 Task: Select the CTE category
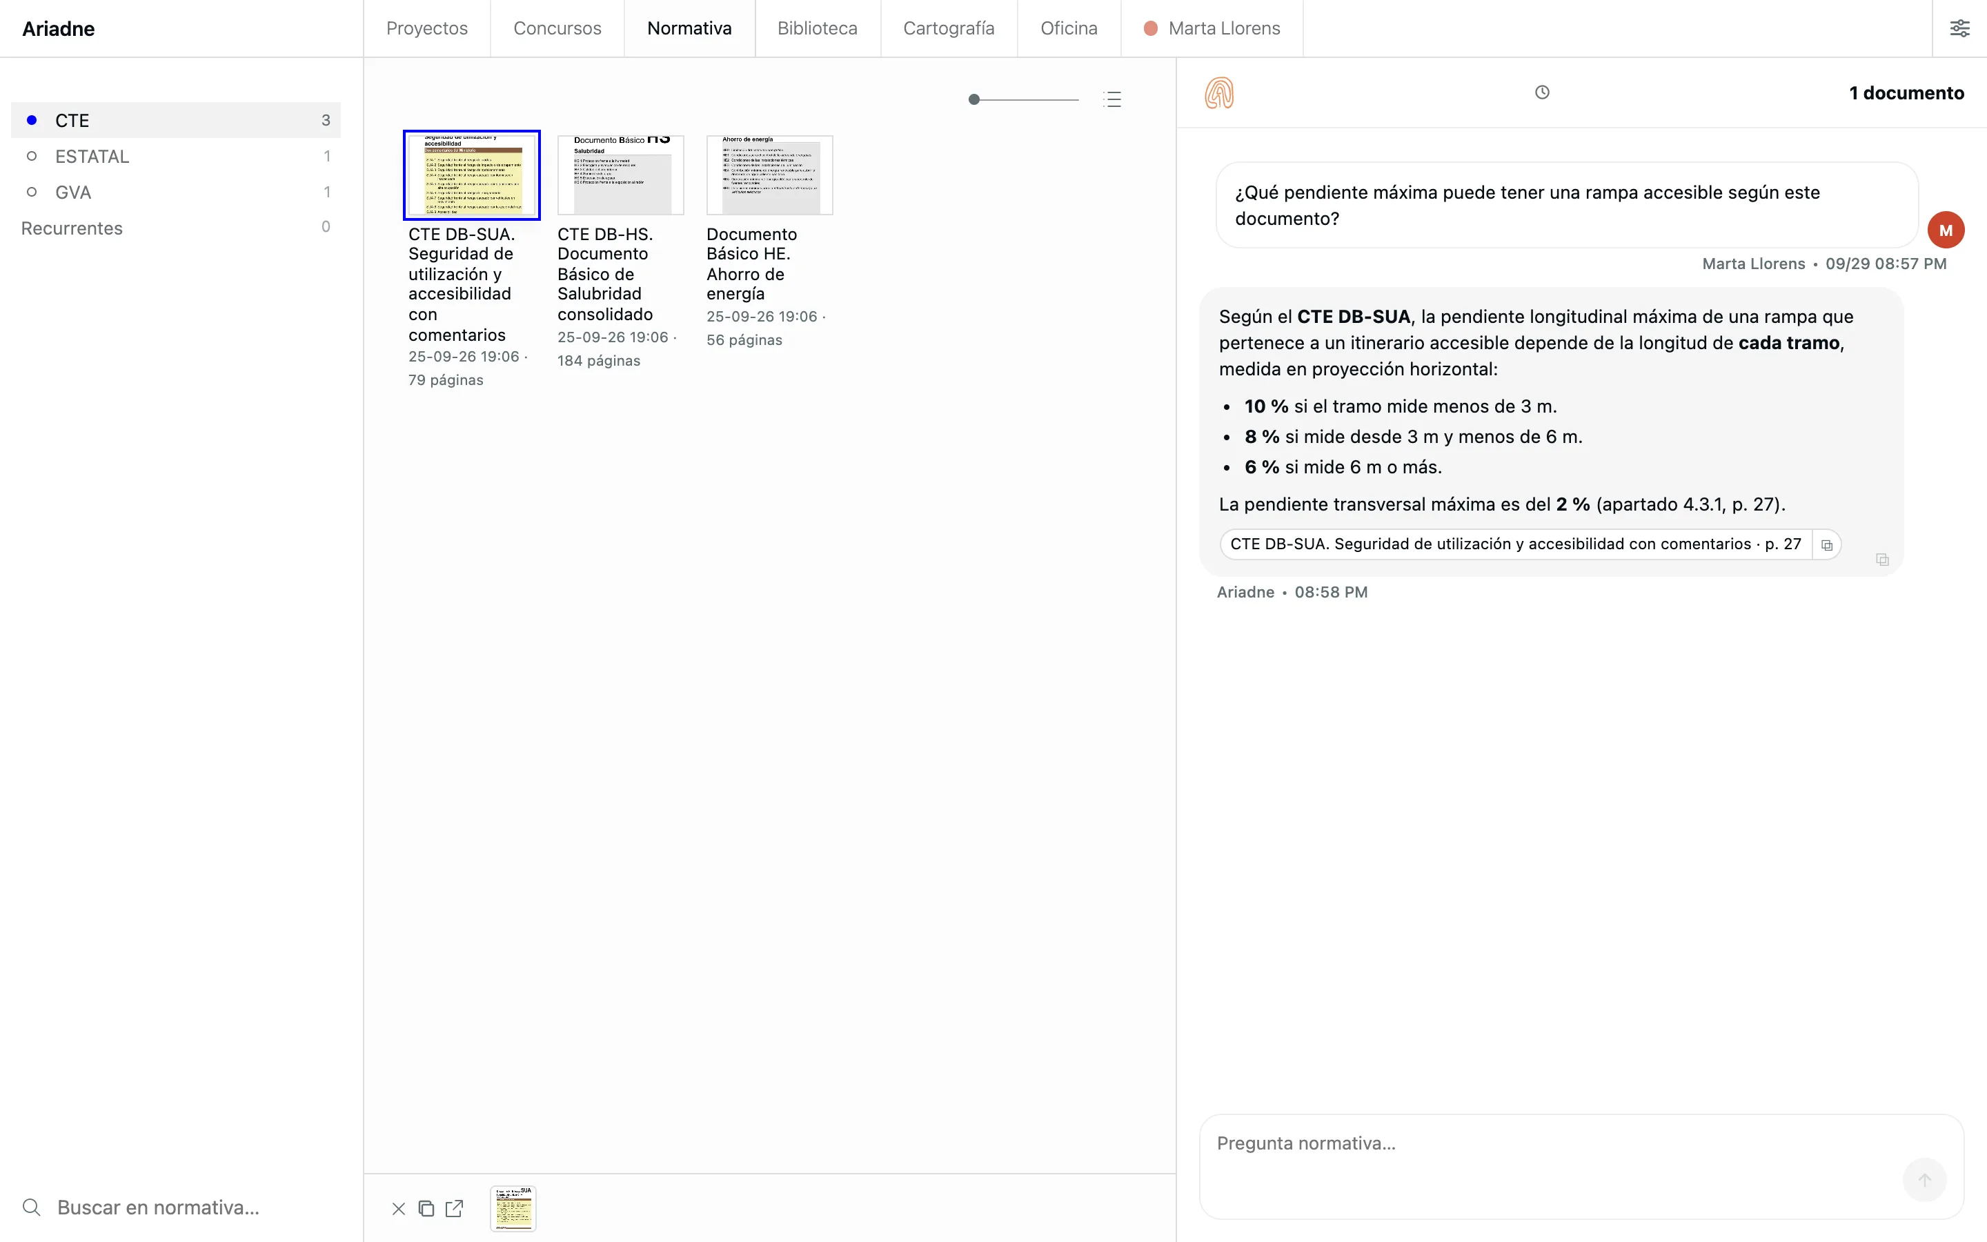click(x=176, y=120)
